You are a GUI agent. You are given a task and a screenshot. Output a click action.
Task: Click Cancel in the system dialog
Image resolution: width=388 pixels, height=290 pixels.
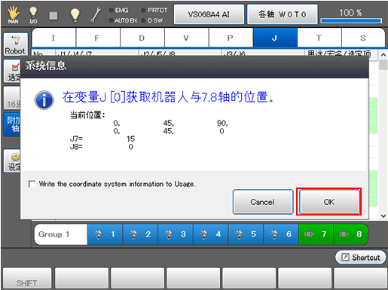point(263,202)
